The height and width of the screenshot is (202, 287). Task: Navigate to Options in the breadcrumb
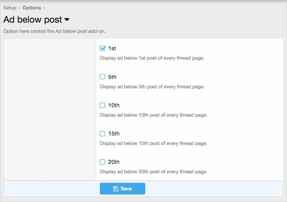(32, 8)
